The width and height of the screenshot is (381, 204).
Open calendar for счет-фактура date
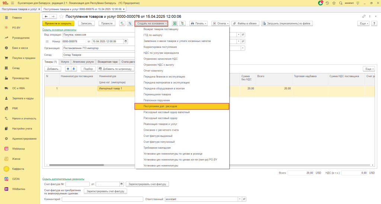pyautogui.click(x=122, y=184)
